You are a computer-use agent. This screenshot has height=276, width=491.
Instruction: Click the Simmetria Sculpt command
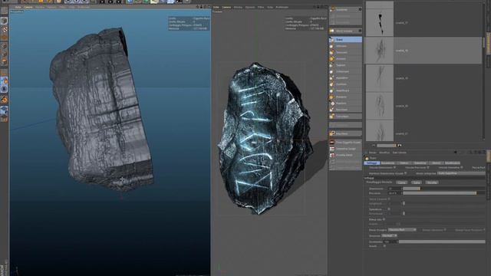(x=345, y=149)
